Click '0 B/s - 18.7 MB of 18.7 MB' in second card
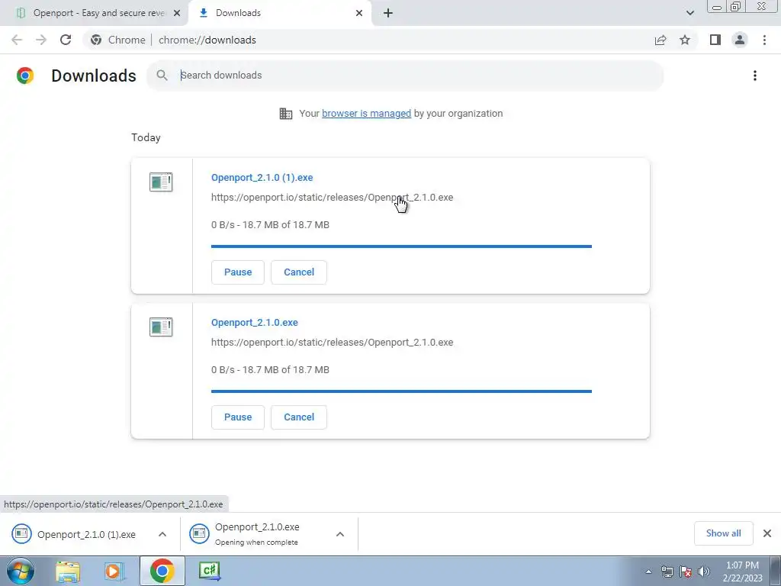This screenshot has width=781, height=586. pyautogui.click(x=270, y=370)
